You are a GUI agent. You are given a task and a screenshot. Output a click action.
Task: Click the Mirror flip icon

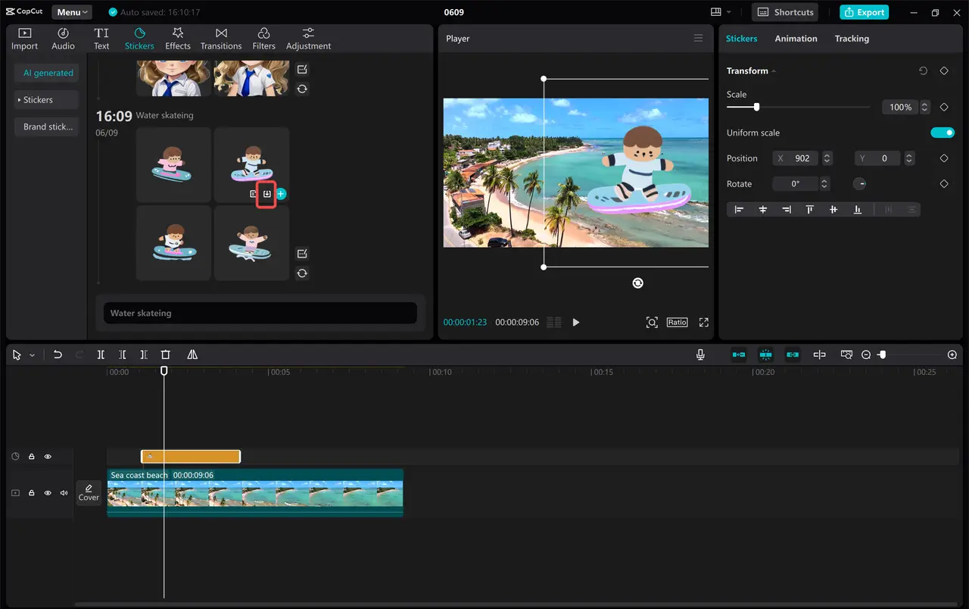[192, 354]
